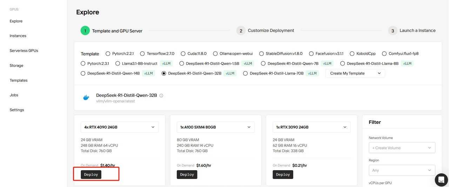Select the KoboldCpp template
The width and height of the screenshot is (449, 187).
pos(352,54)
